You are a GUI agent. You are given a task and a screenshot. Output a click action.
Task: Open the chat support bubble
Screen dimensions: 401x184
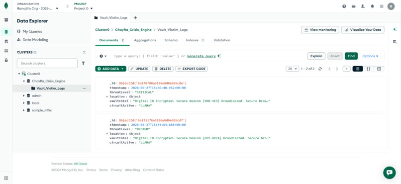click(x=389, y=173)
